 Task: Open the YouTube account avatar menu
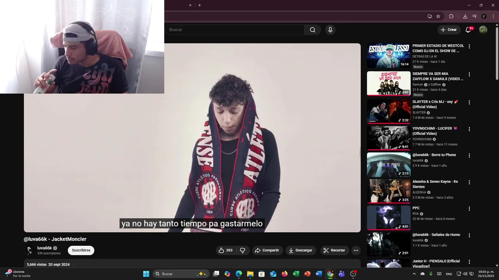(x=483, y=30)
